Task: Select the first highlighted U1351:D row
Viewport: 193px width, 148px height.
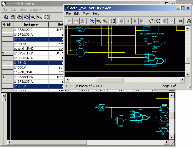Action: coord(31,39)
